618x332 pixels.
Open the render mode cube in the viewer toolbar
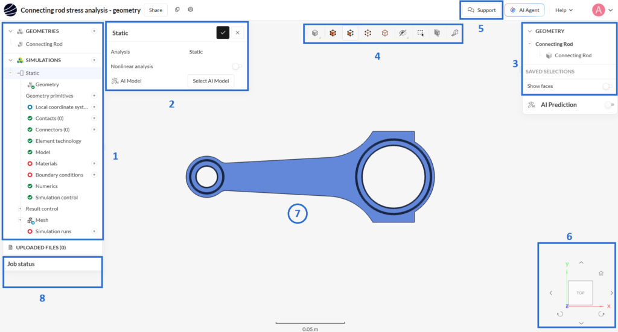(x=315, y=33)
